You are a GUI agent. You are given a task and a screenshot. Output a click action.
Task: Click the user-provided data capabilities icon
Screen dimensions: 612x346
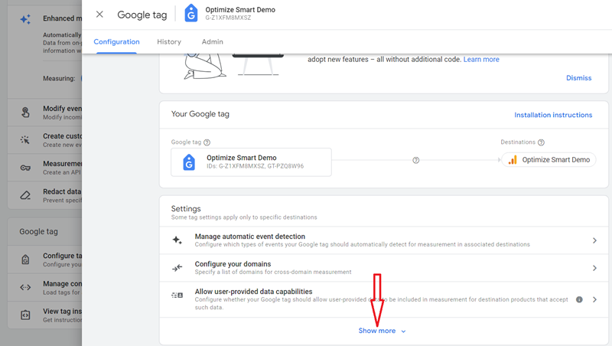coord(177,295)
